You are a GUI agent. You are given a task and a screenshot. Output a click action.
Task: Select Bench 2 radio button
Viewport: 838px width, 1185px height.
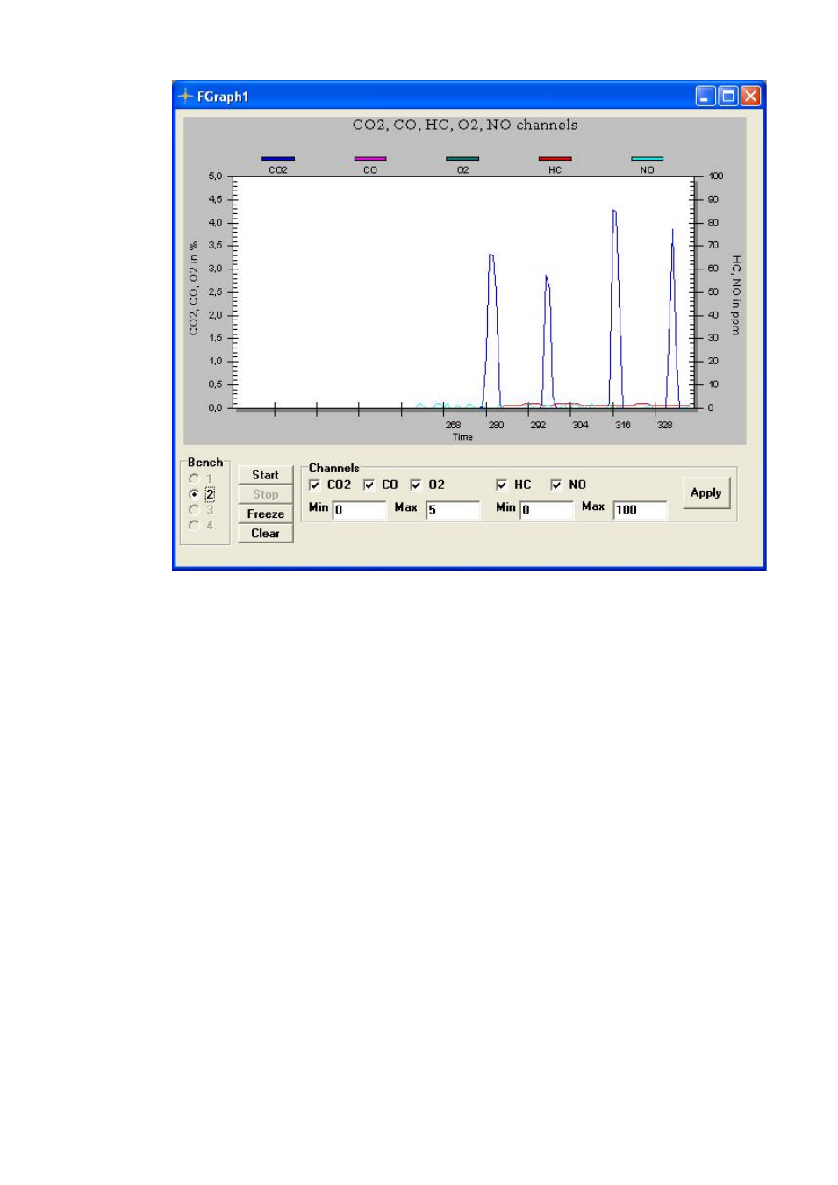tap(194, 494)
